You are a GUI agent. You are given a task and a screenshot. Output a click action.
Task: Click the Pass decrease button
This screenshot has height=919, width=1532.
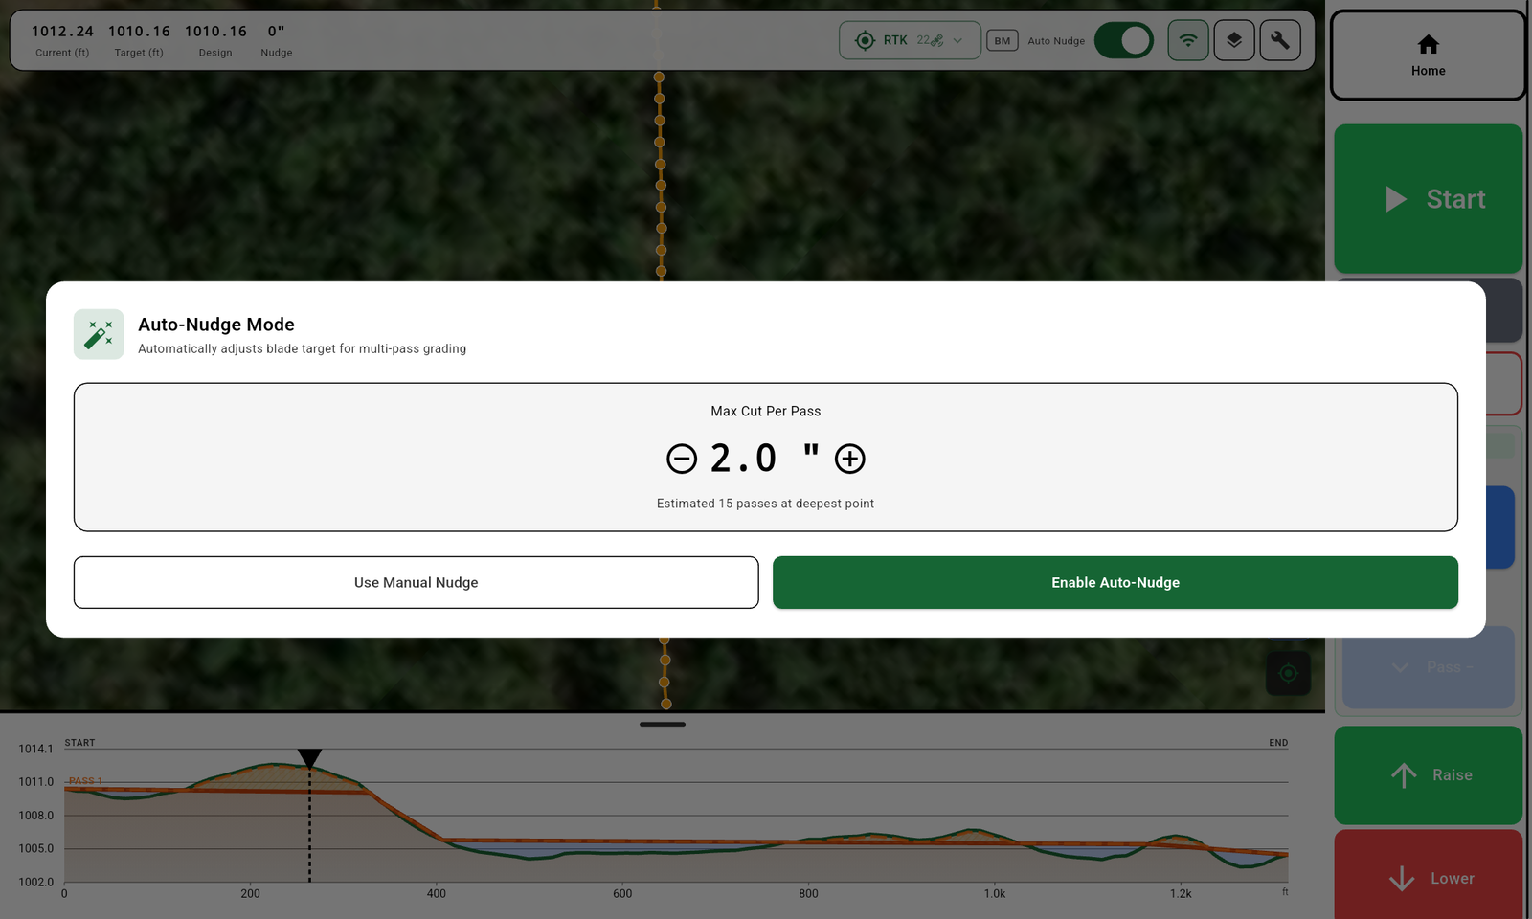[x=1429, y=667]
